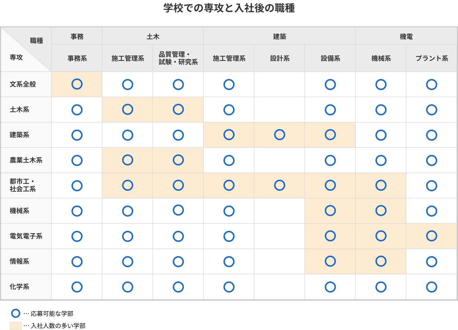Click the 機電 group header
The width and height of the screenshot is (458, 330).
click(406, 36)
